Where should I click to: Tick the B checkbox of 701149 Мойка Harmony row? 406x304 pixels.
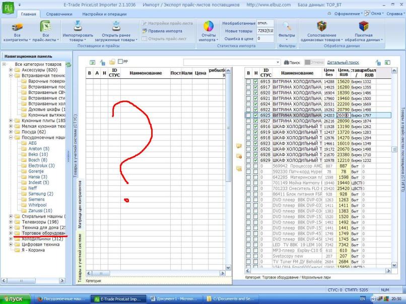(x=248, y=183)
